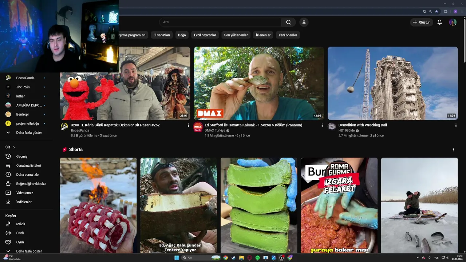Open Windows Start button

click(x=177, y=258)
